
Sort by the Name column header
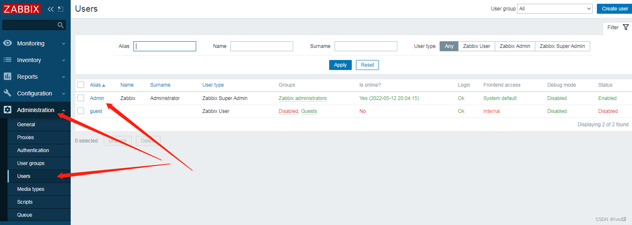click(x=127, y=85)
